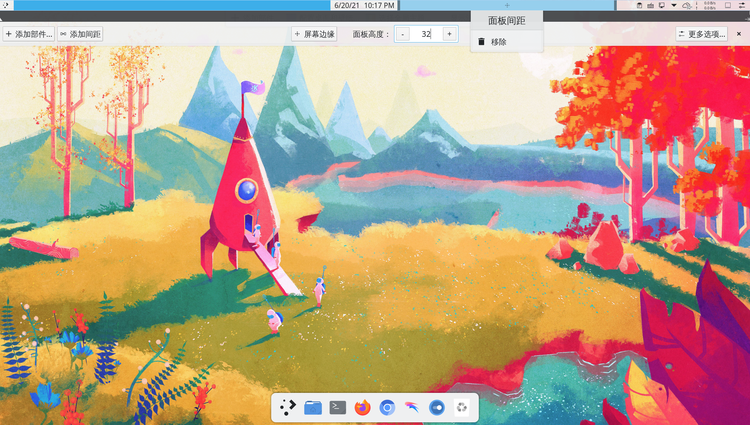Expand hidden system tray icons arrow
750x425 pixels.
[674, 5]
